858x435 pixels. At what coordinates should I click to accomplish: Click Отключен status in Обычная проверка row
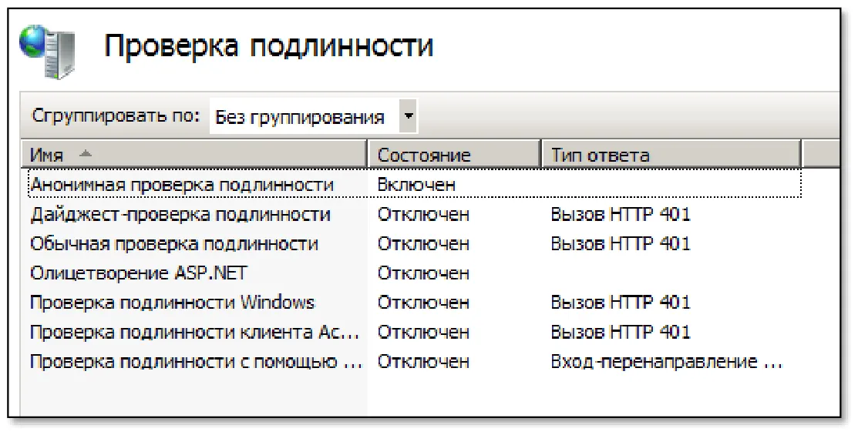(x=423, y=244)
